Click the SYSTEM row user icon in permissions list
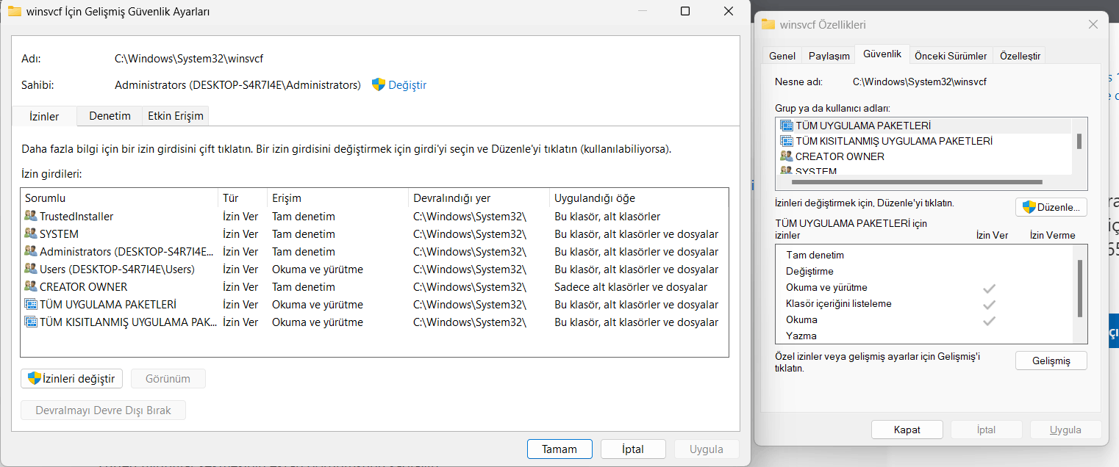 coord(31,234)
